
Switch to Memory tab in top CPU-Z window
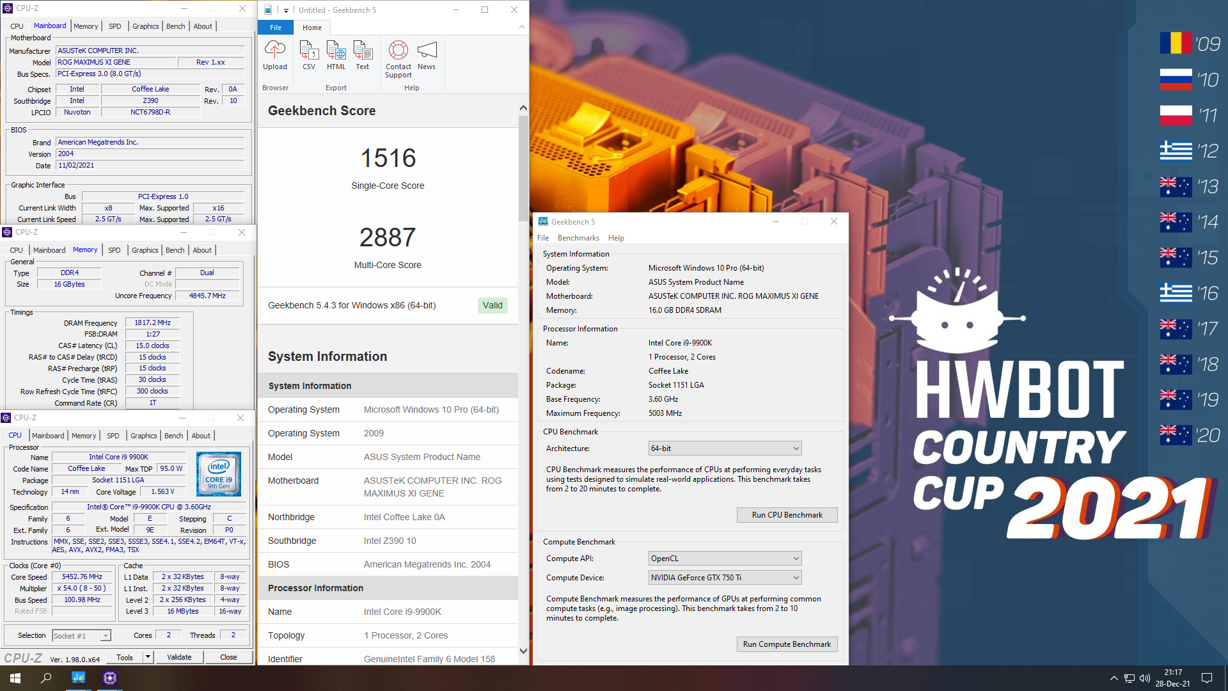pyautogui.click(x=86, y=26)
